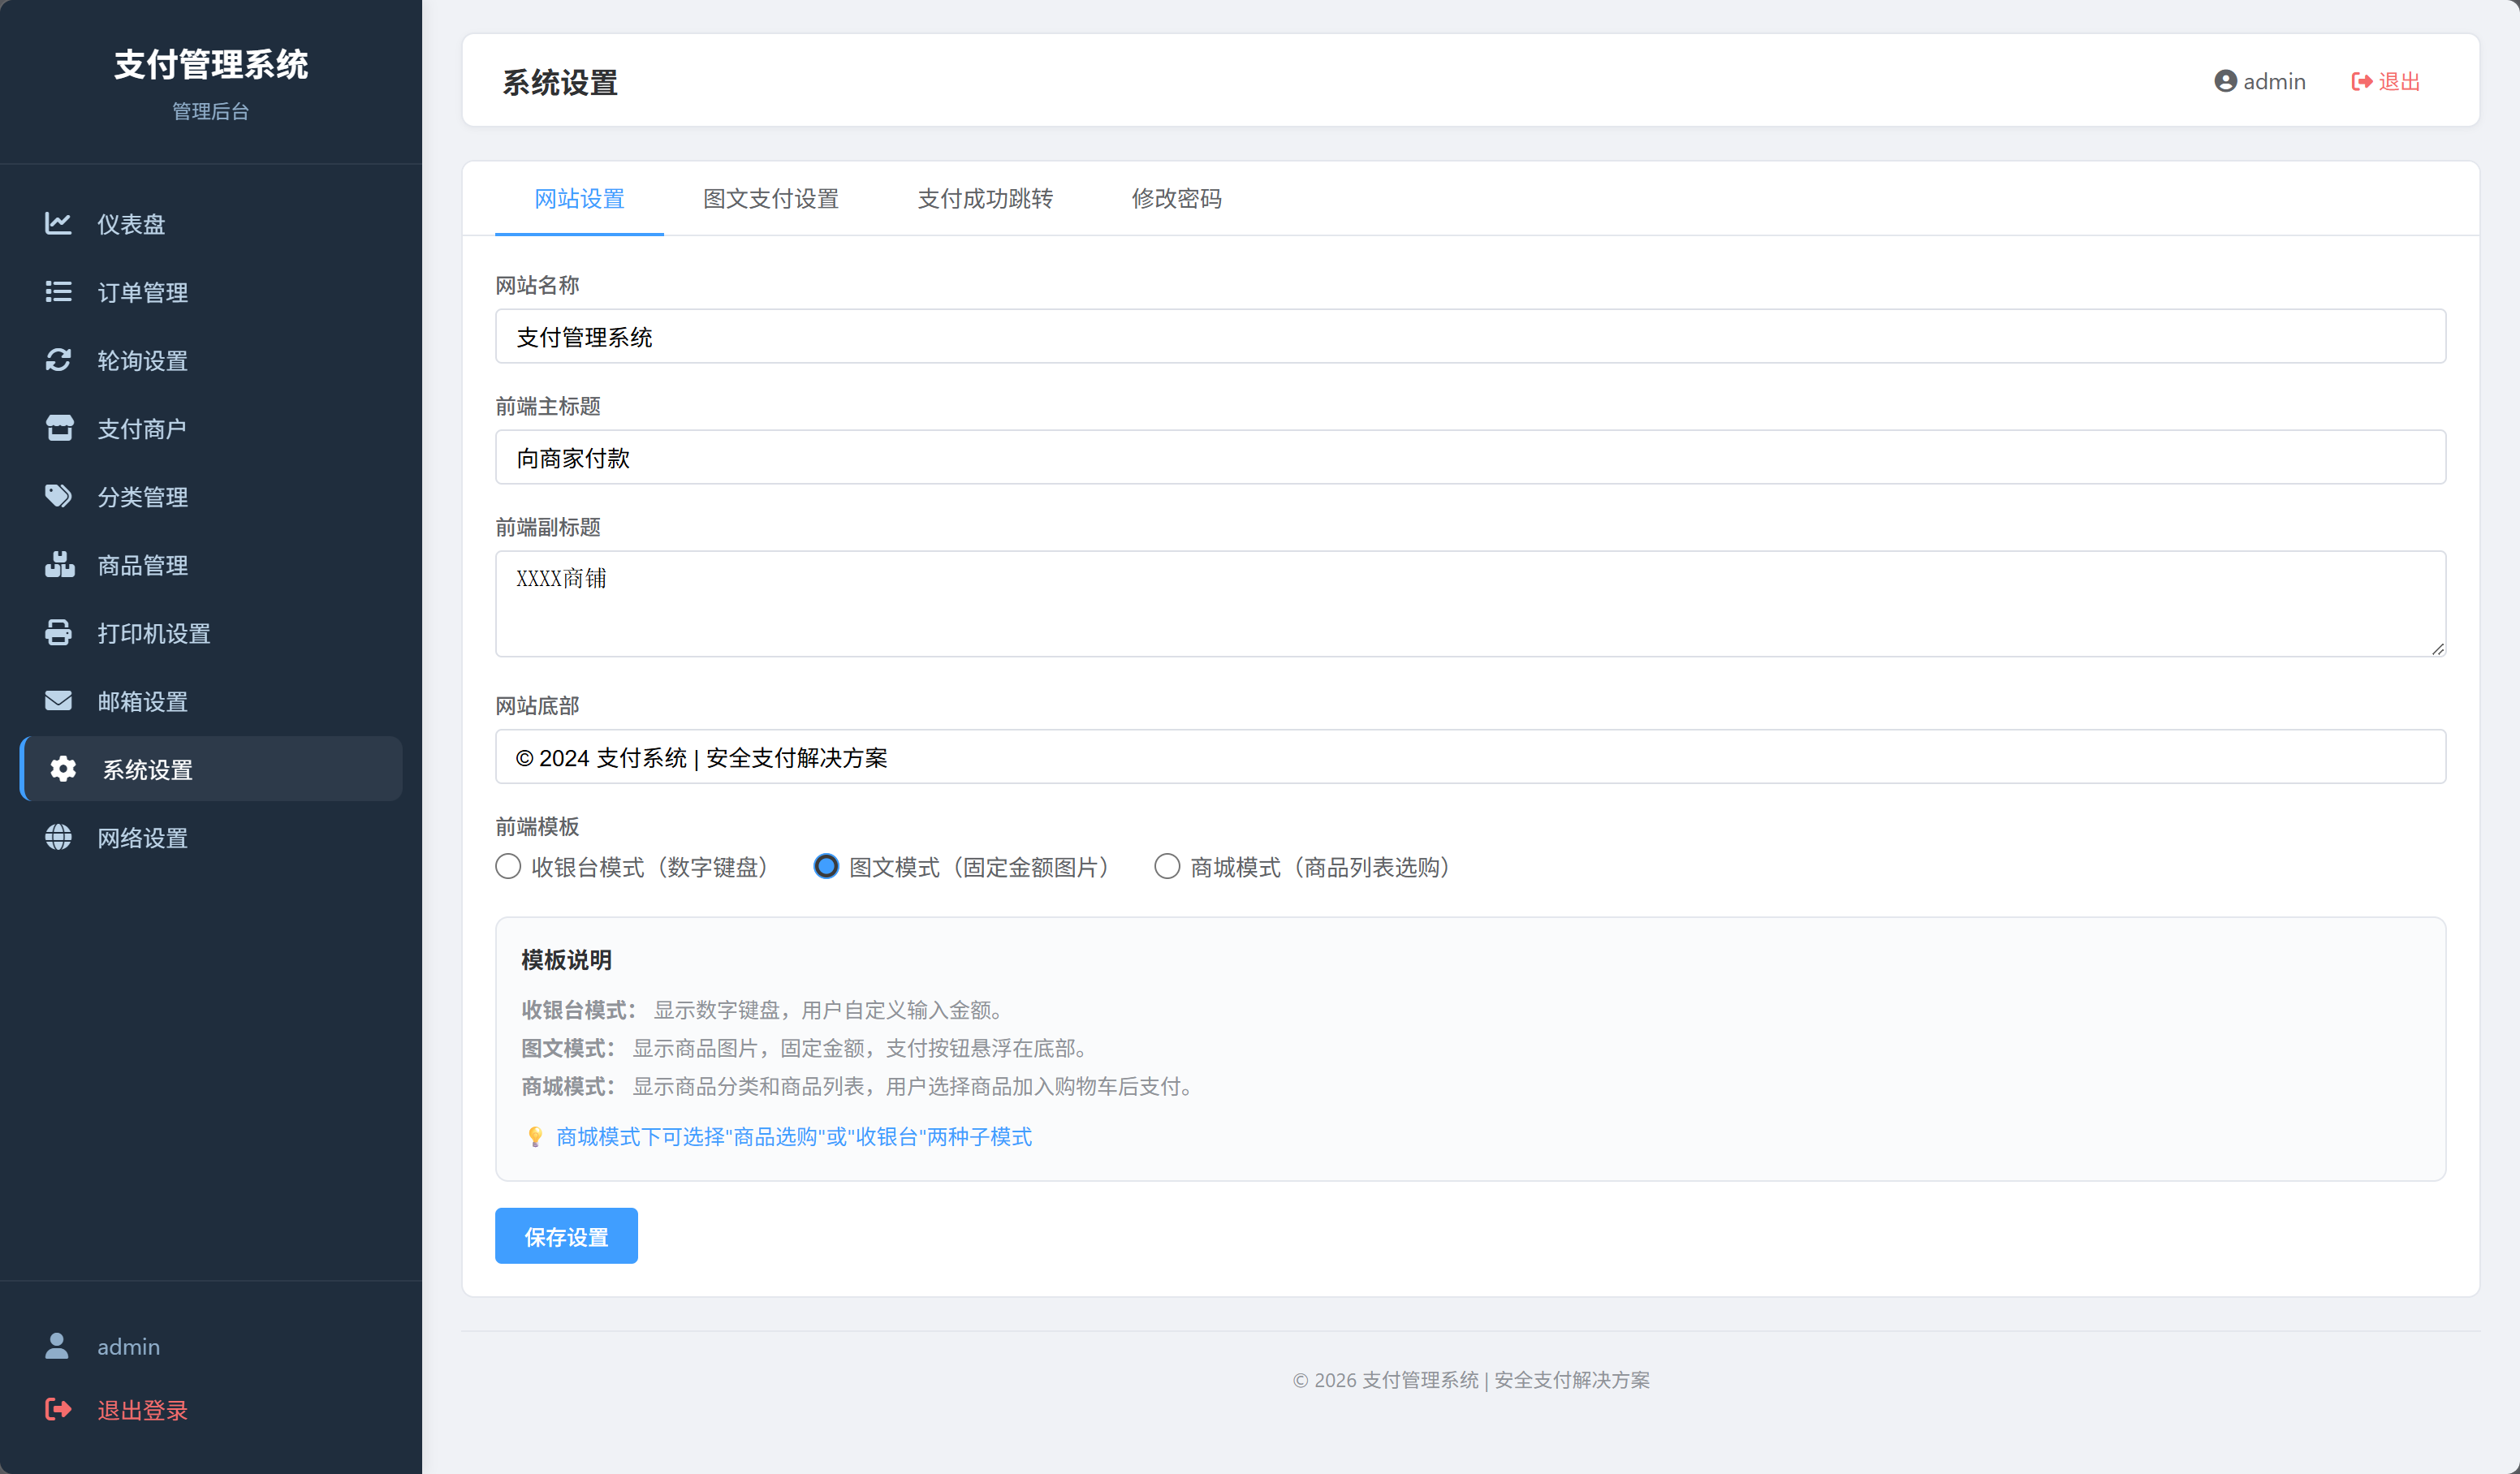Screen dimensions: 2520x1474
Task: Select 商城模式 (商品列表选购) radio option
Action: 1167,866
